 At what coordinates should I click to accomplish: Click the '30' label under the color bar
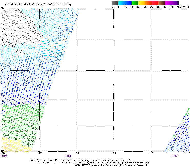tap(151, 7)
